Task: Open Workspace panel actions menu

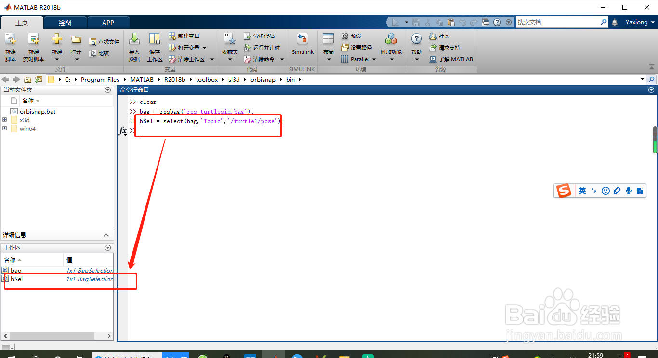Action: click(108, 248)
